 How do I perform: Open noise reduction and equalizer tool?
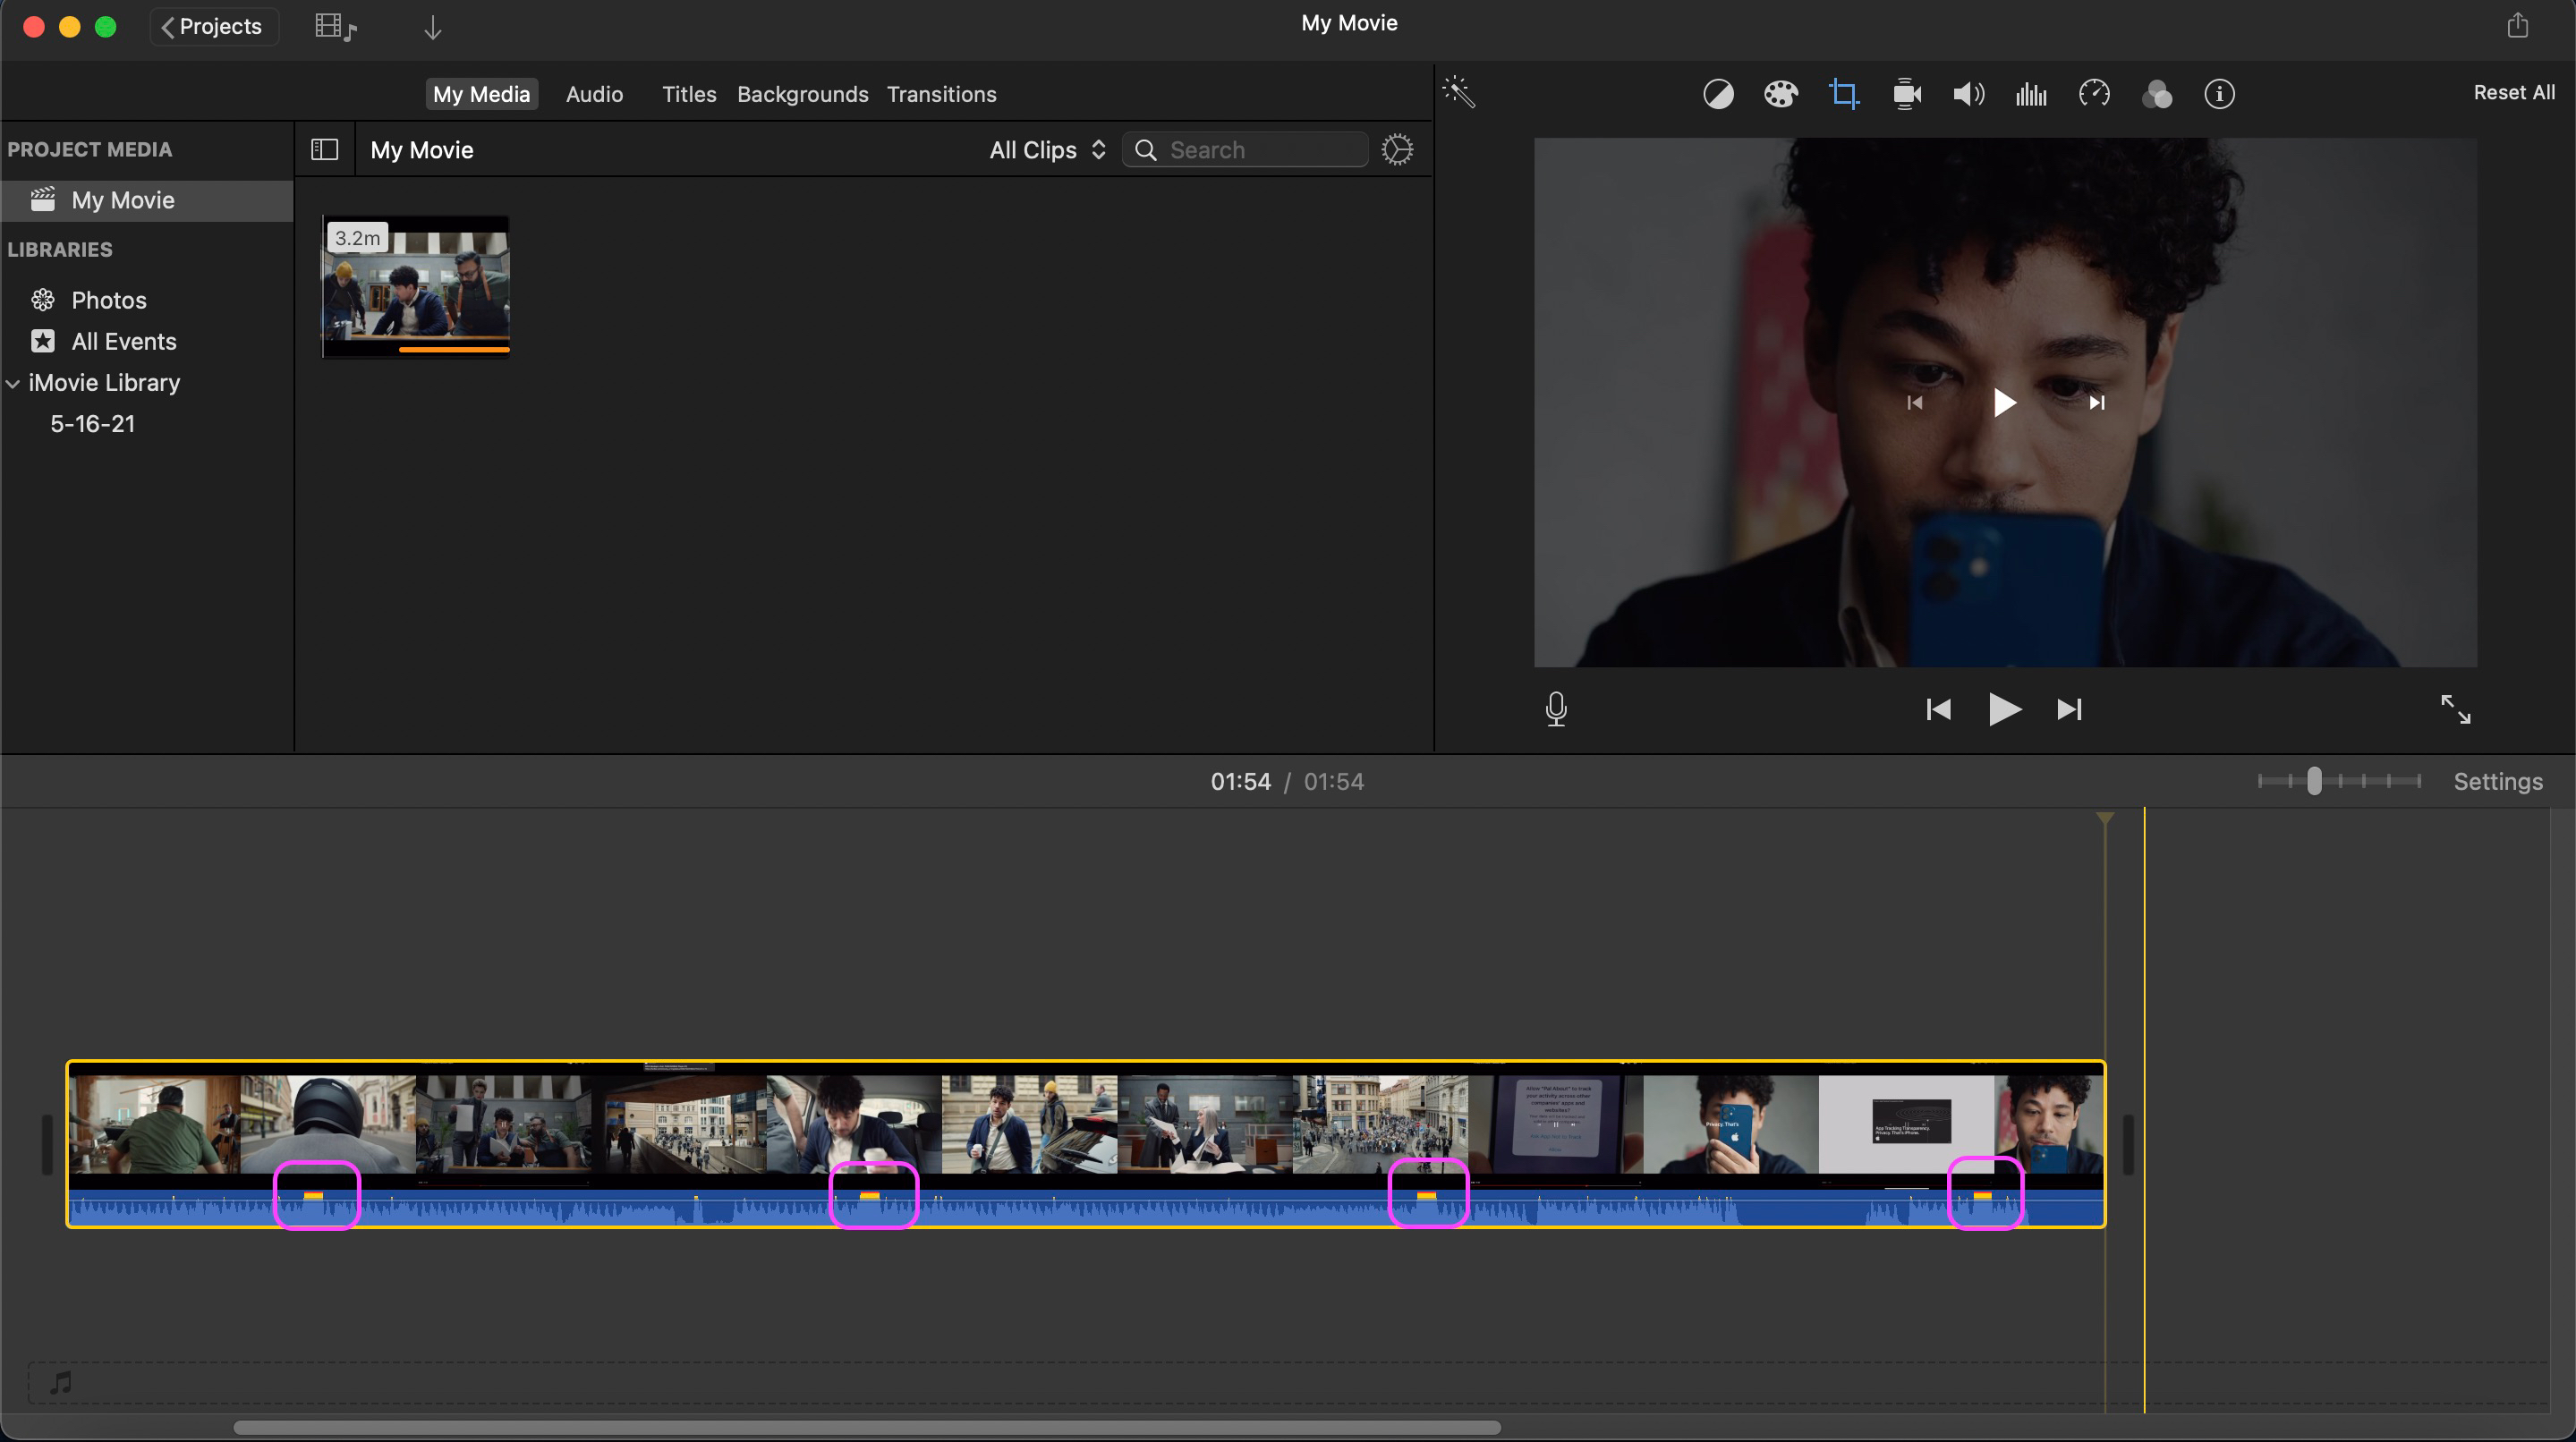[x=2031, y=94]
